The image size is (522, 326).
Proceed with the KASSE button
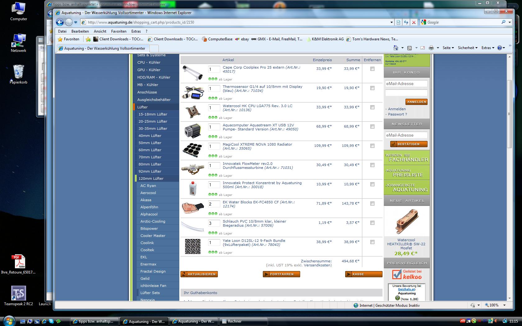pos(364,274)
